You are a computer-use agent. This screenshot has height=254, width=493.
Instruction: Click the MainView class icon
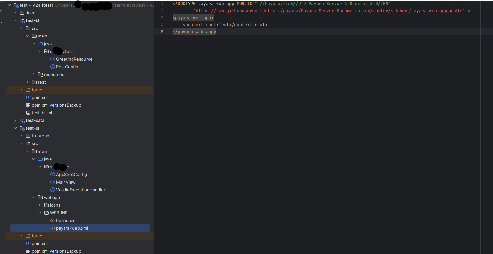click(x=53, y=182)
